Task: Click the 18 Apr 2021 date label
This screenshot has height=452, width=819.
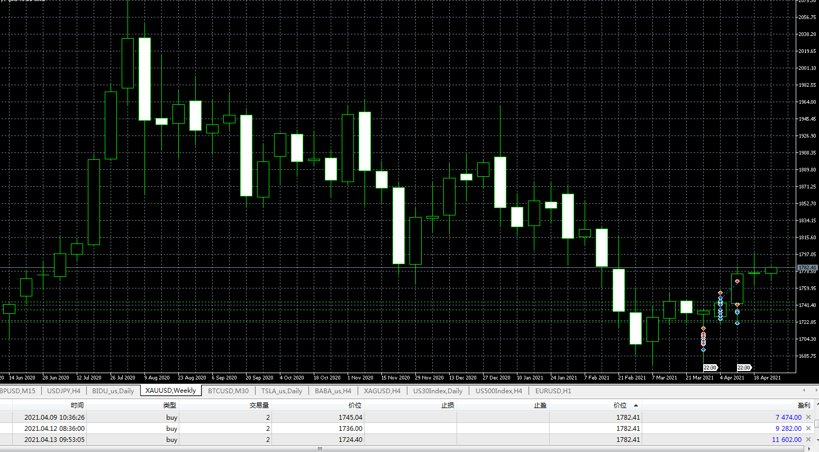Action: click(767, 378)
